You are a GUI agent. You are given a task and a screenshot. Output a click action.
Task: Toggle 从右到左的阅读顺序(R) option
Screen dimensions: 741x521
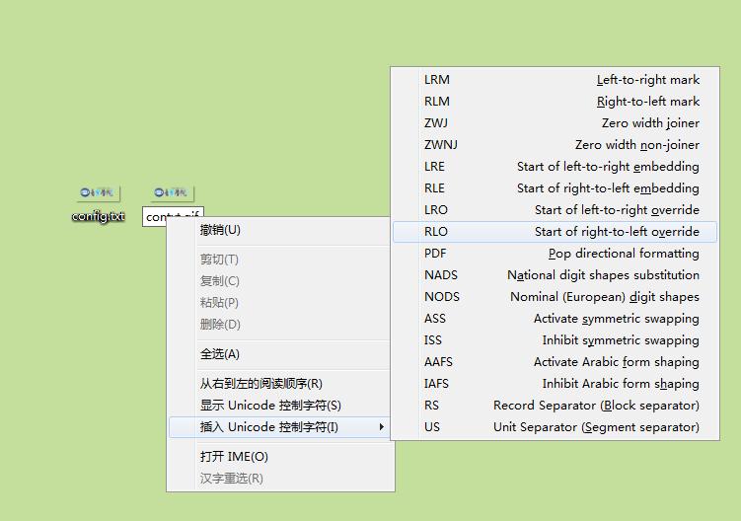coord(261,384)
